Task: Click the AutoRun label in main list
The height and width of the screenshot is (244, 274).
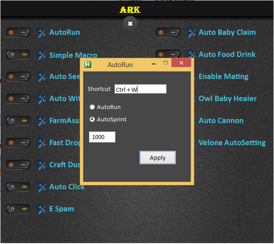Action: click(x=65, y=33)
